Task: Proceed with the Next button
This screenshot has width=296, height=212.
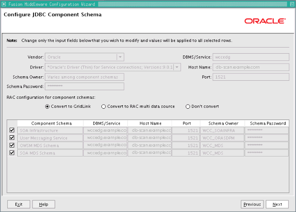Action: 277,204
